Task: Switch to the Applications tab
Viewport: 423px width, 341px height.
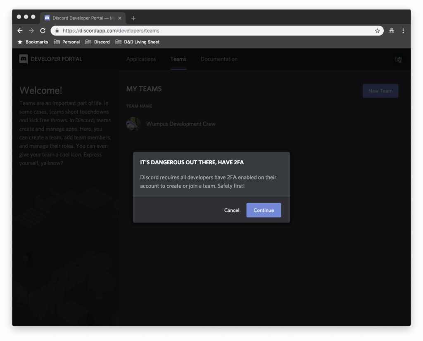Action: [141, 59]
